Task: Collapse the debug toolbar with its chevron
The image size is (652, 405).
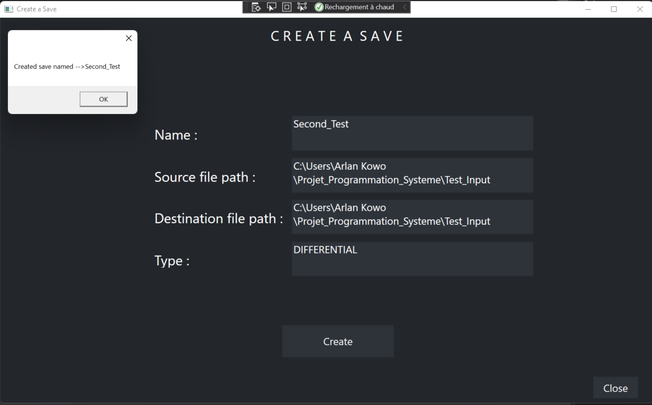Action: [x=406, y=7]
